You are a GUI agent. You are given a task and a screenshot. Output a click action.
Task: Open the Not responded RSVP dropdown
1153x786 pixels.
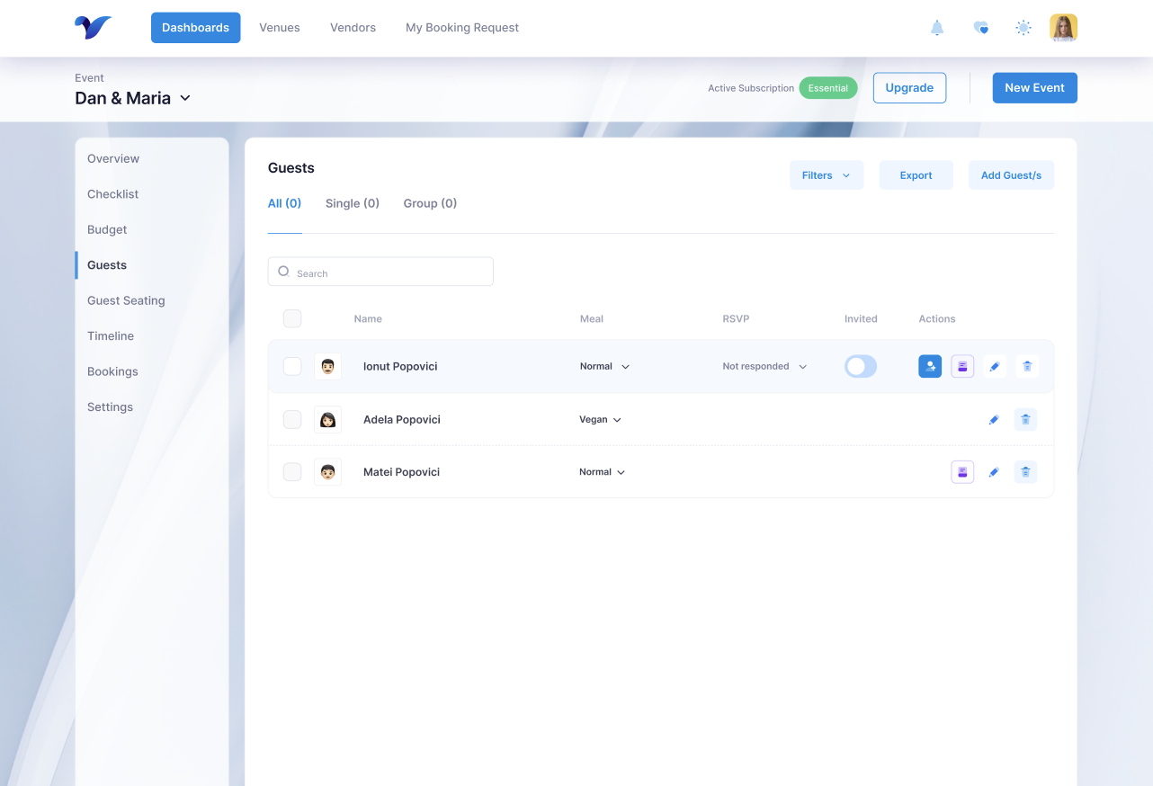point(764,366)
